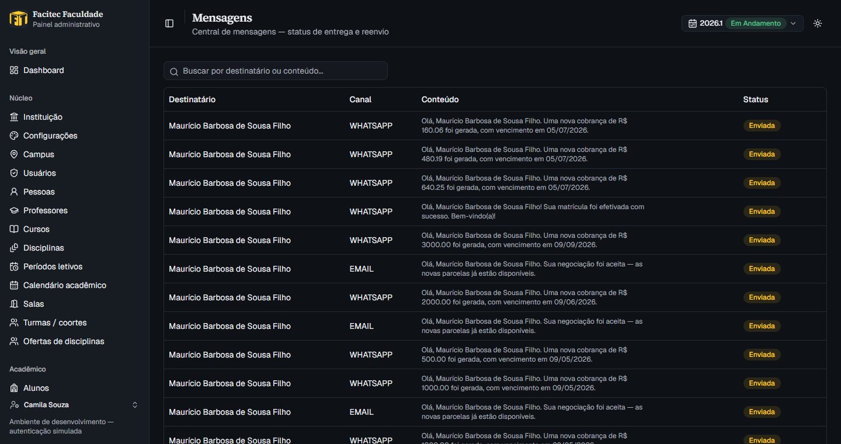Screen dimensions: 841x444
Task: Click the Professores graduation cap icon
Action: pyautogui.click(x=14, y=210)
